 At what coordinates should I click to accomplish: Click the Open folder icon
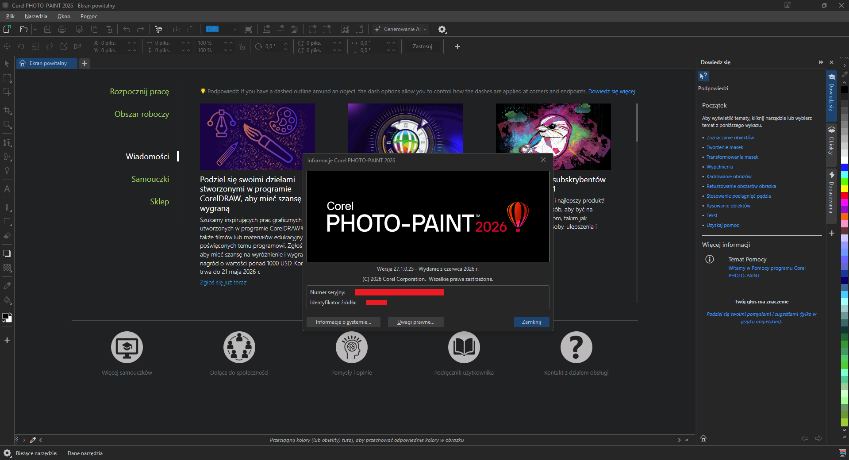click(24, 29)
